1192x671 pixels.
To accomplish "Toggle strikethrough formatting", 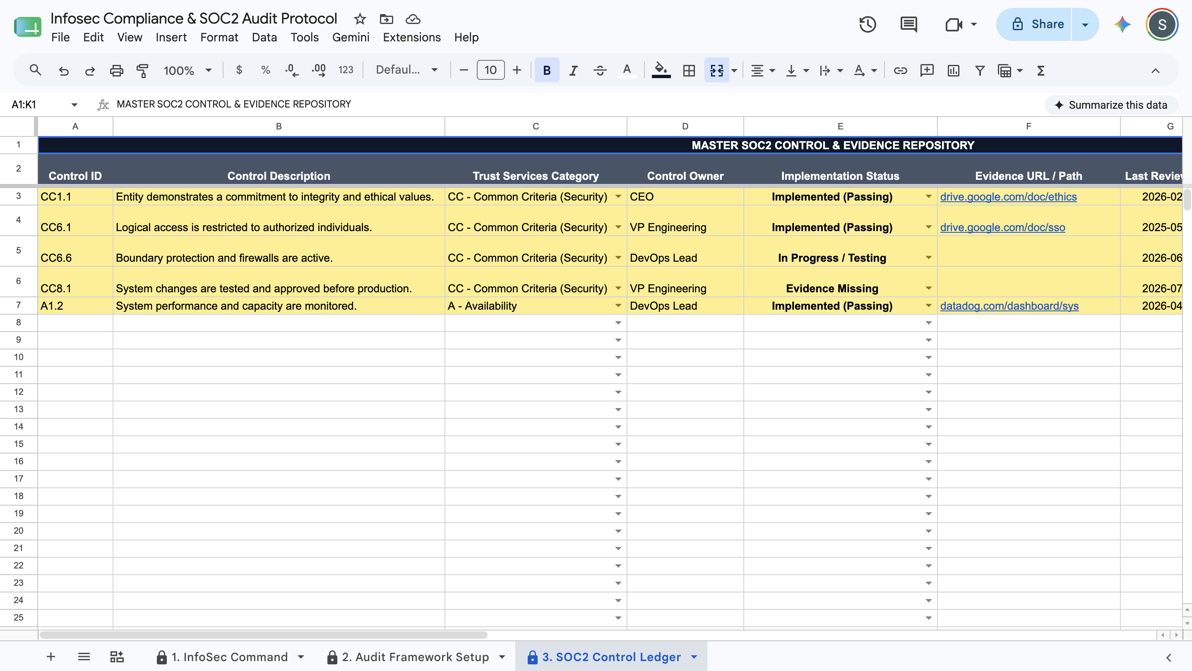I will click(x=600, y=70).
